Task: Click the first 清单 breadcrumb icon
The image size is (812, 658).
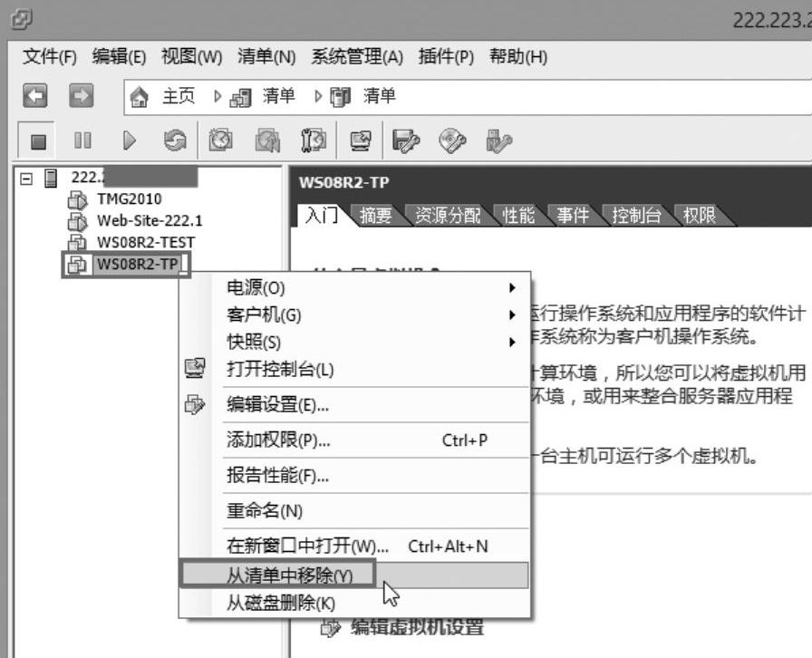Action: click(x=240, y=97)
